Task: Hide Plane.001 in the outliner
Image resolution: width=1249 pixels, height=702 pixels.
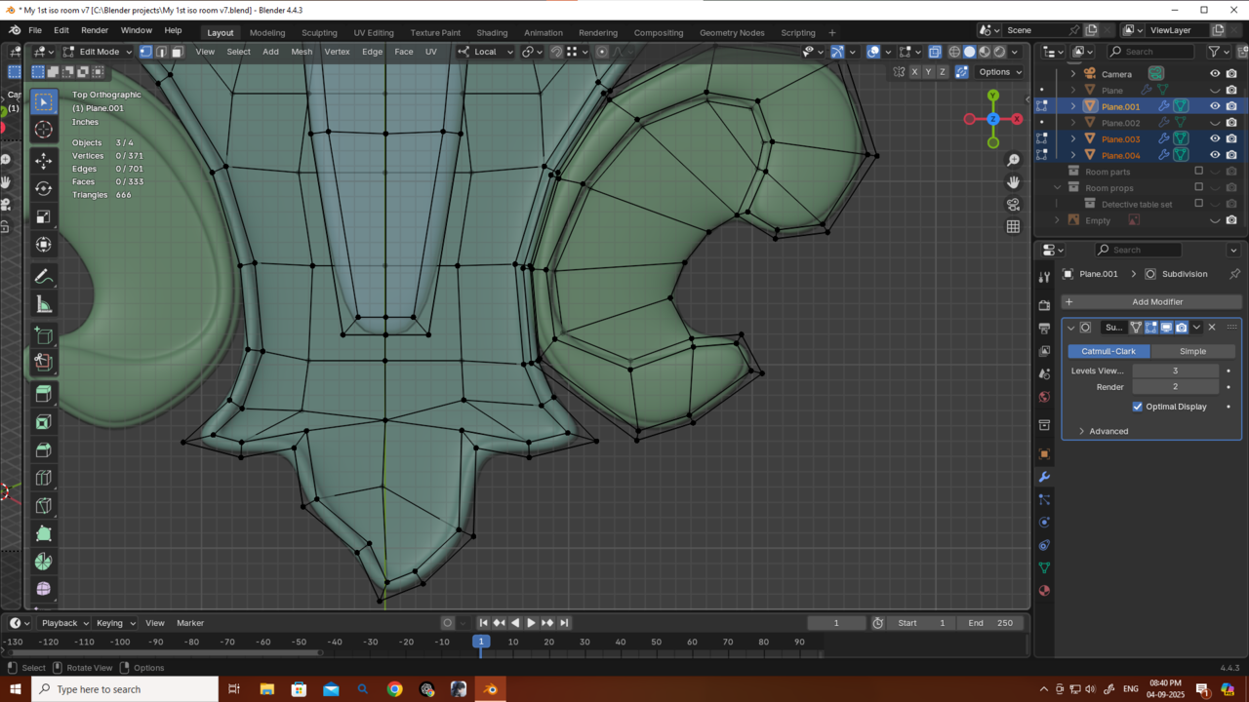Action: pyautogui.click(x=1215, y=106)
